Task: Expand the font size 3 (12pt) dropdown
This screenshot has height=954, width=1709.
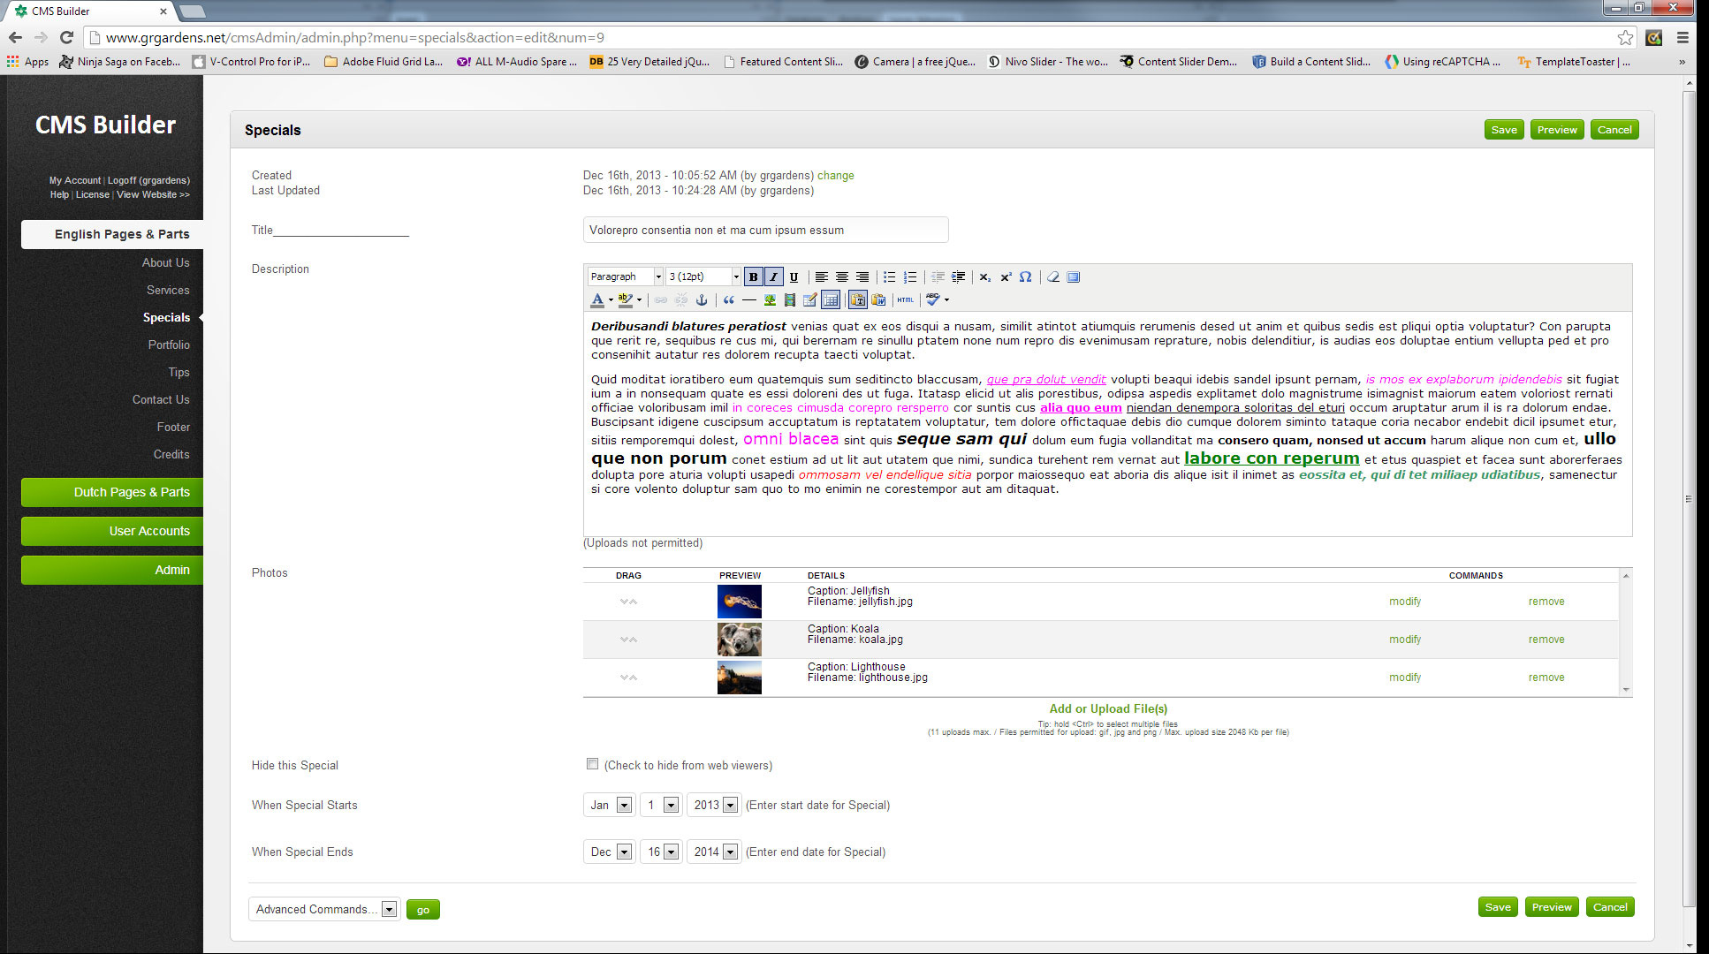Action: pyautogui.click(x=735, y=276)
